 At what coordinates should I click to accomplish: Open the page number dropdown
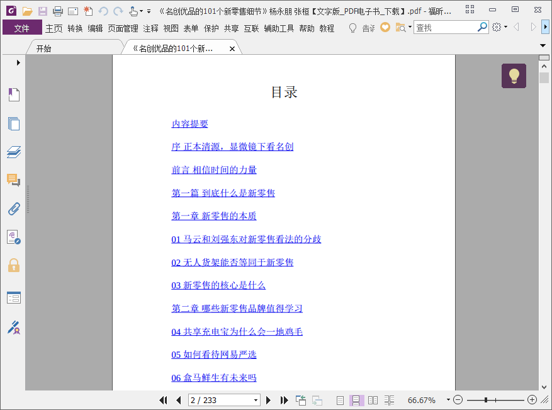[x=256, y=401]
